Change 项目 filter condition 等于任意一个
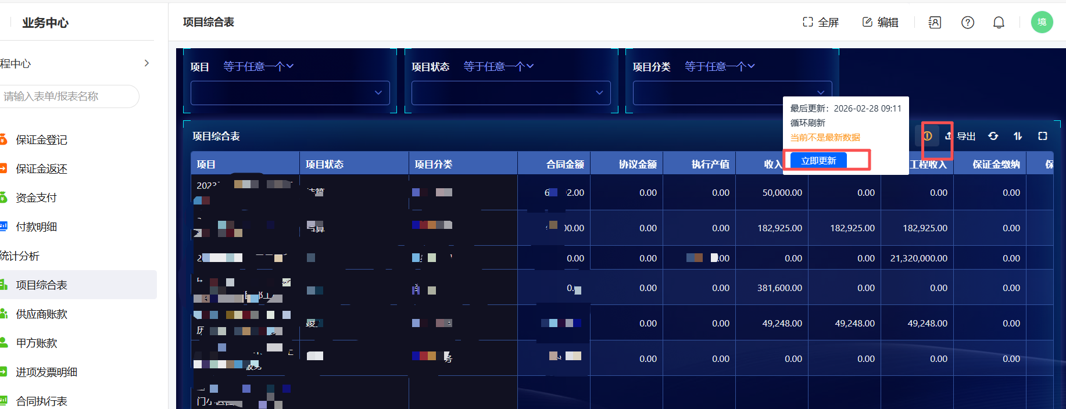 coord(259,67)
